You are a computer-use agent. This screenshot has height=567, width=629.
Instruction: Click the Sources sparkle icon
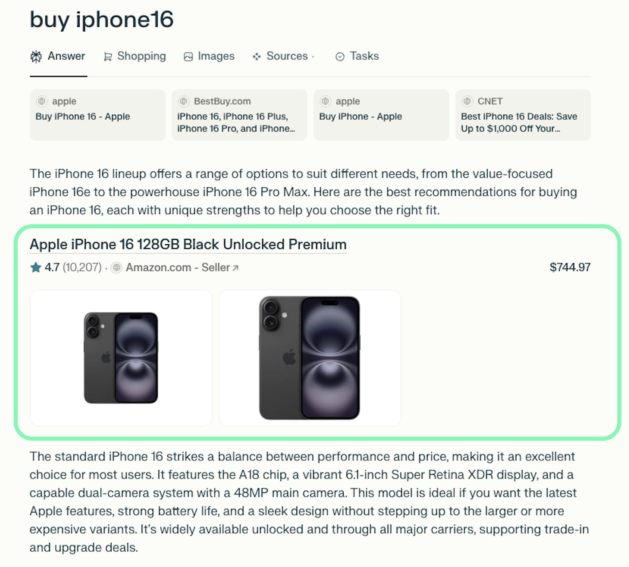pos(257,57)
